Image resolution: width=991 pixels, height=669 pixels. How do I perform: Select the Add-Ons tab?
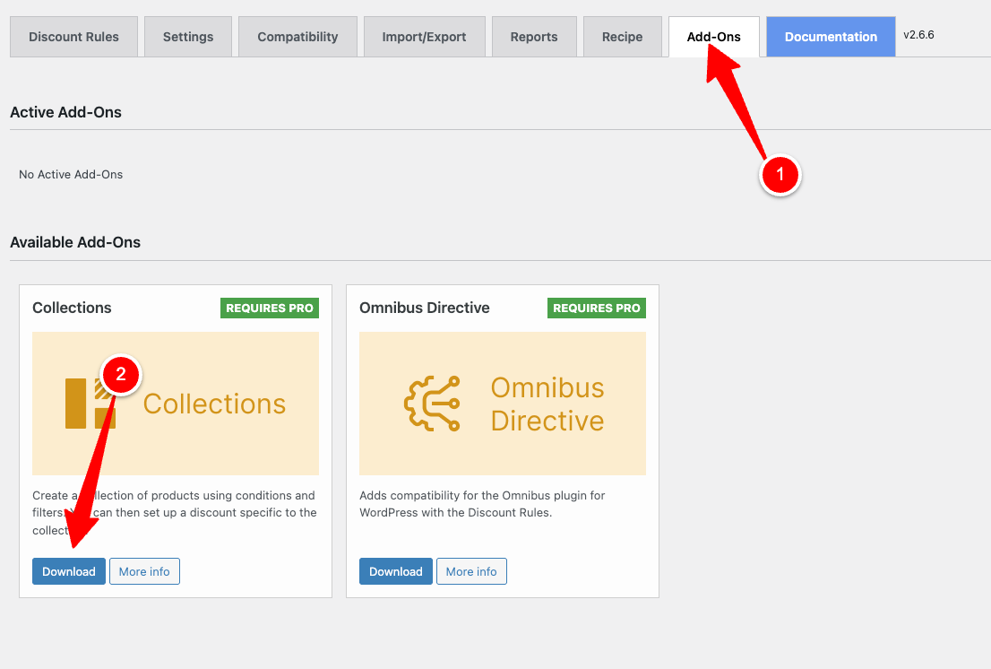coord(713,37)
